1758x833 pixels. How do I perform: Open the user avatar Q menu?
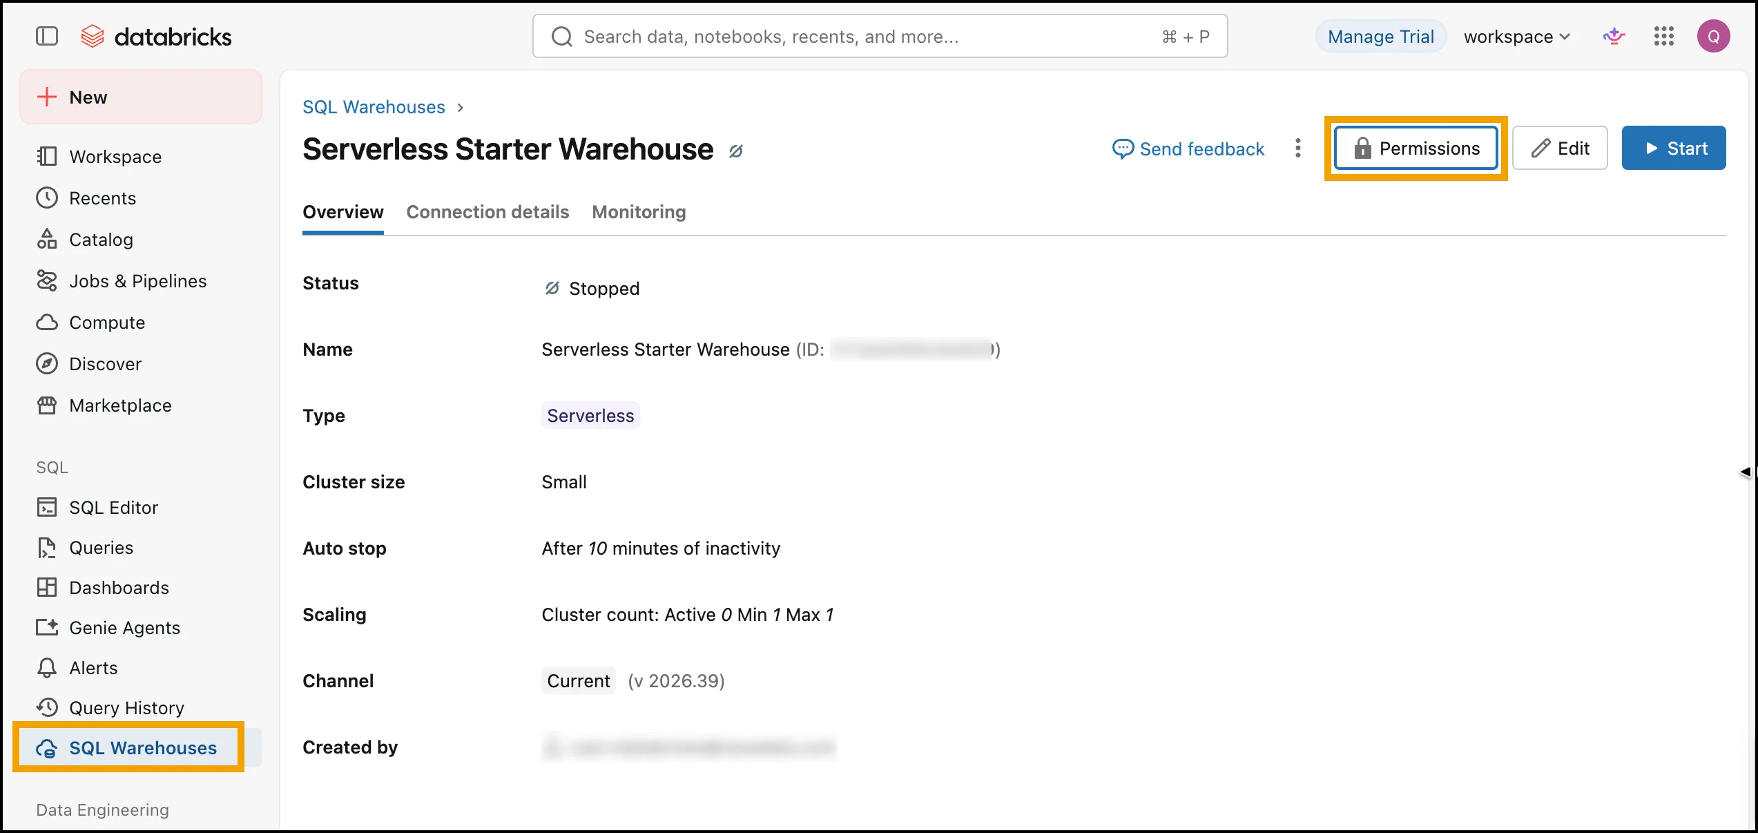[x=1714, y=36]
